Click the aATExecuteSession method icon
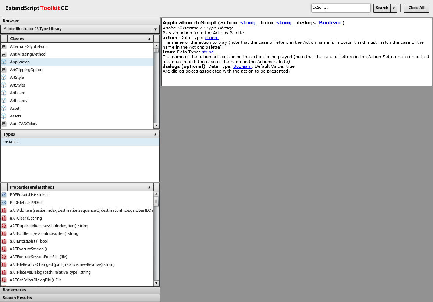433x302 pixels. [x=4, y=249]
